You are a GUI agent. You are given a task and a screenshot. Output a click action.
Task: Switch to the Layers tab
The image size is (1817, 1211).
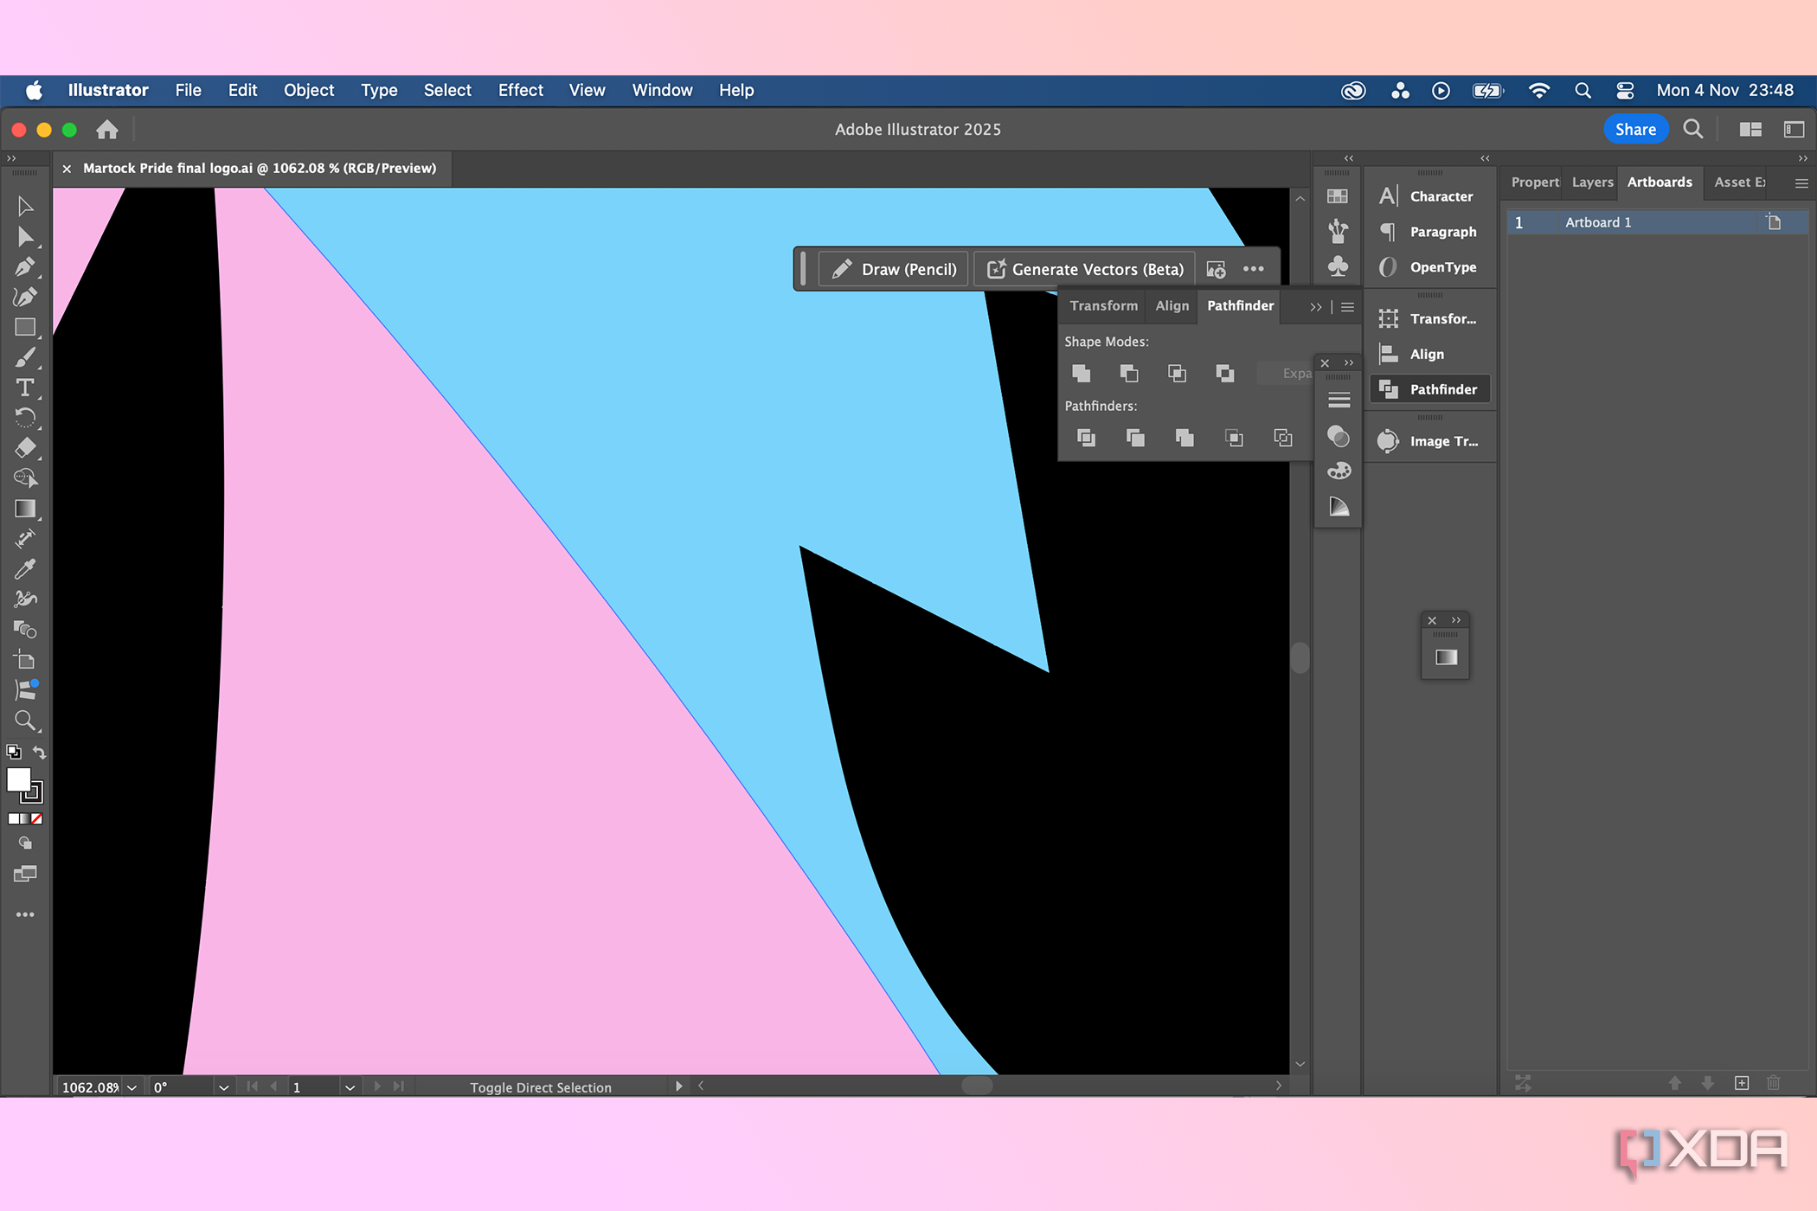click(x=1592, y=183)
